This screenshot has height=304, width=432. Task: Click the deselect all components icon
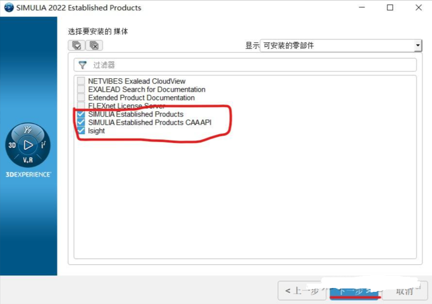(x=94, y=45)
